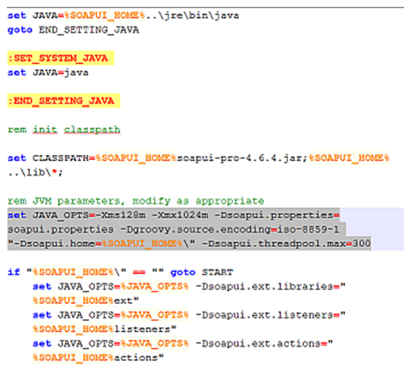
Task: Click the %SOAPUI_HOME%listeners" line
Action: (x=104, y=329)
